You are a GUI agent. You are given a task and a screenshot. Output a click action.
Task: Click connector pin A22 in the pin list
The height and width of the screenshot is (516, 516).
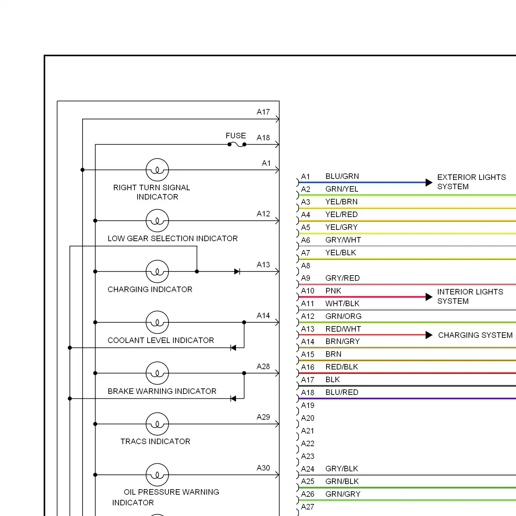308,443
